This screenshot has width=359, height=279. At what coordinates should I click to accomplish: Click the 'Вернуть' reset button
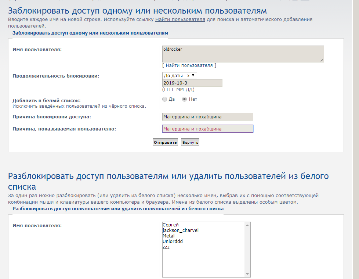[190, 142]
